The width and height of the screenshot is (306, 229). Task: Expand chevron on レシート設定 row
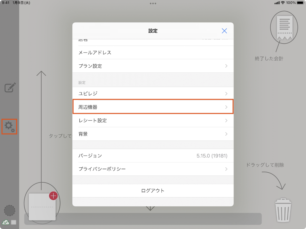point(226,120)
